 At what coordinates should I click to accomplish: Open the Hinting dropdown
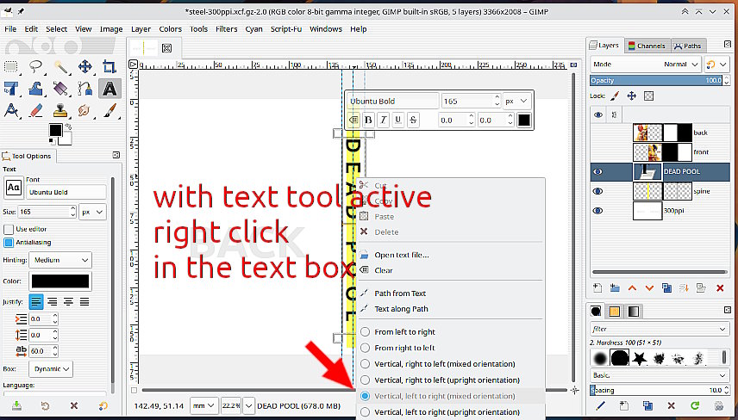pos(60,260)
